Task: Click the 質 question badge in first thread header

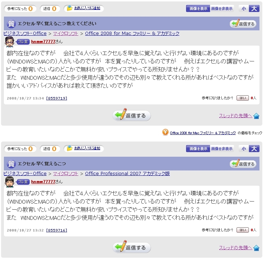Action: click(11, 24)
